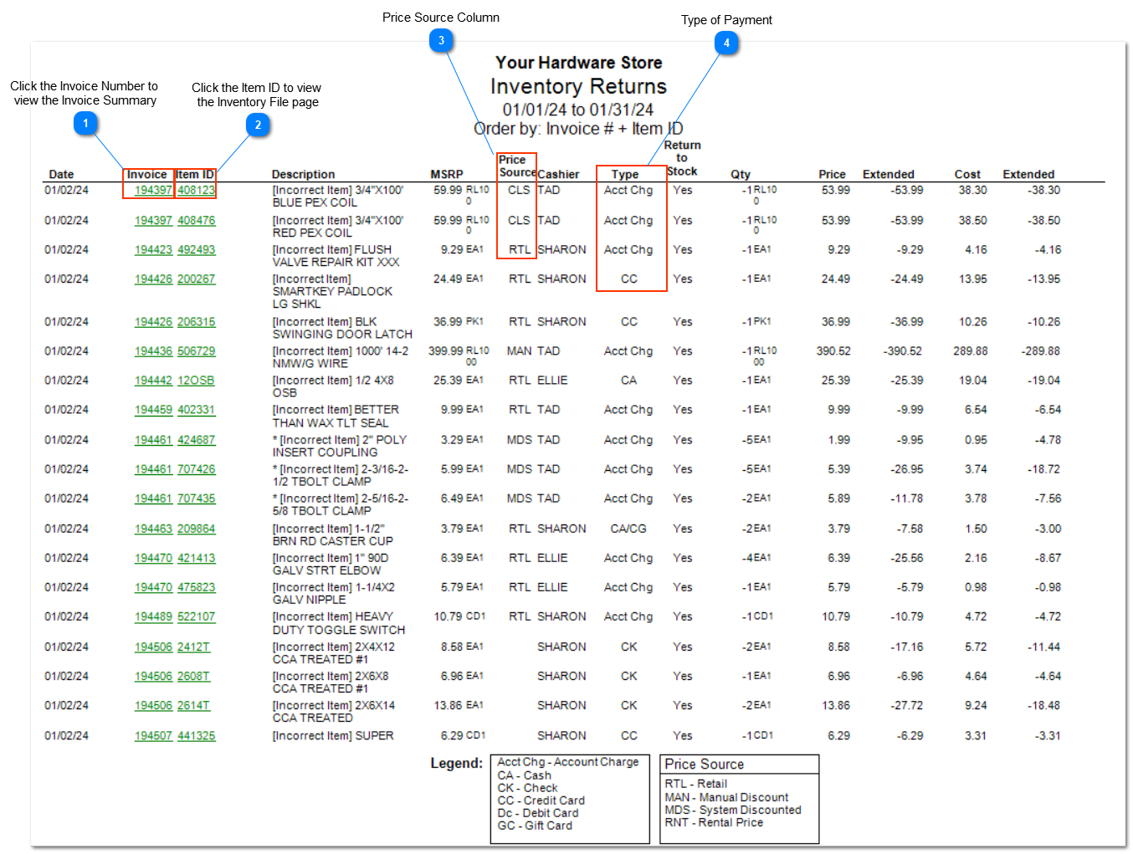This screenshot has height=854, width=1133.
Task: Click invoice number 194442
Action: point(153,381)
